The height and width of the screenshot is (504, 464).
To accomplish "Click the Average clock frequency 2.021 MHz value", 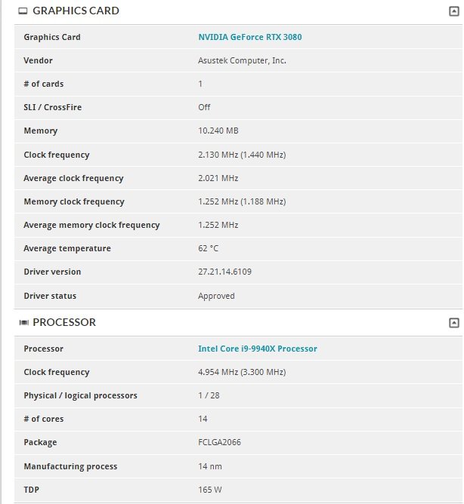I will 218,178.
